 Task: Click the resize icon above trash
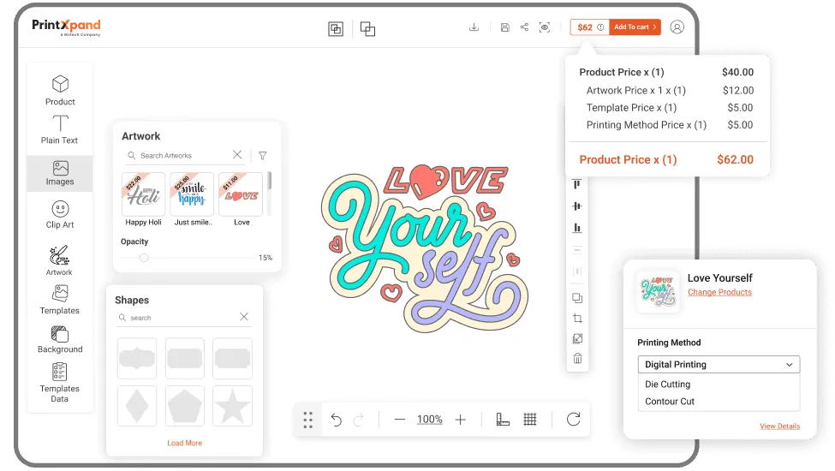[x=577, y=338]
